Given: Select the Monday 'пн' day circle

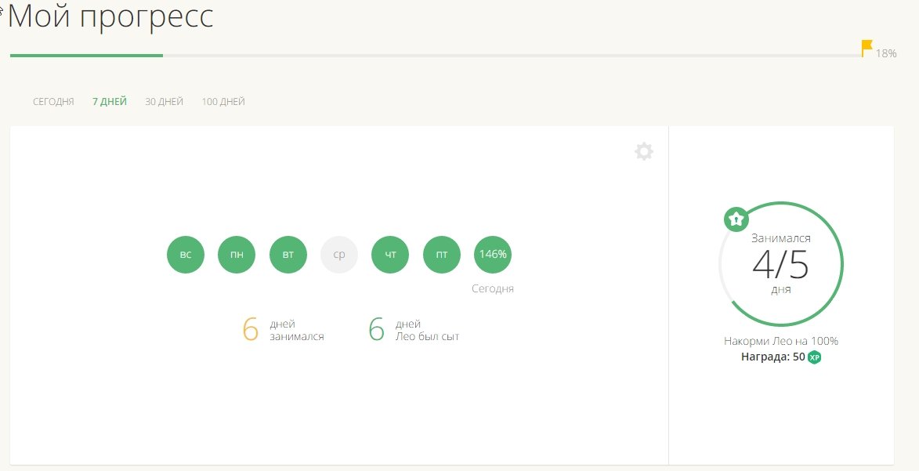Looking at the screenshot, I should click(x=237, y=255).
